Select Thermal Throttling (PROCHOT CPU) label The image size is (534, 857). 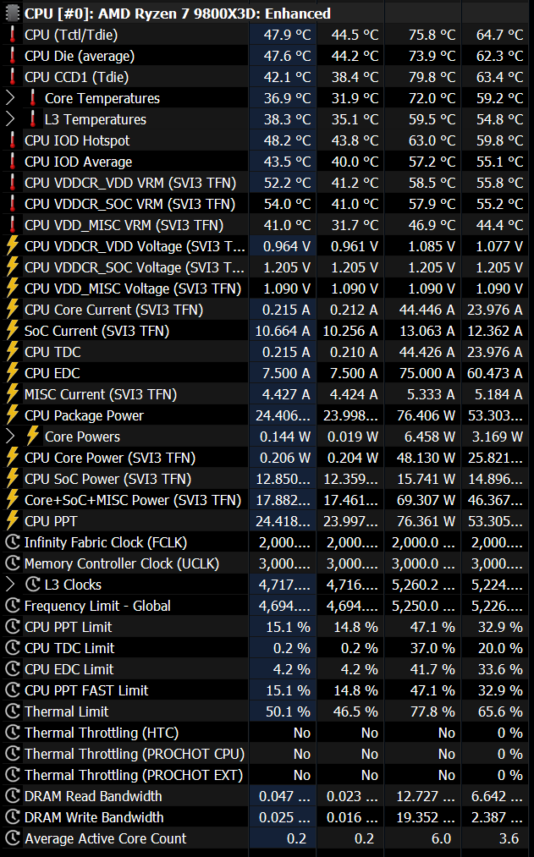coord(135,755)
